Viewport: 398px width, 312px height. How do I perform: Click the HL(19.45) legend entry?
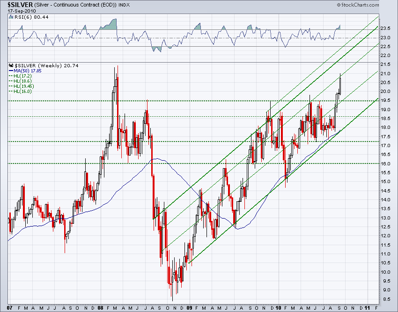24,86
